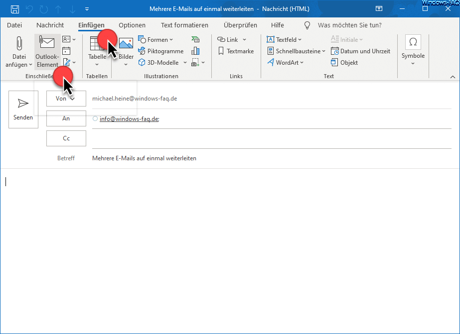
Task: Click the Senden button
Action: [23, 110]
